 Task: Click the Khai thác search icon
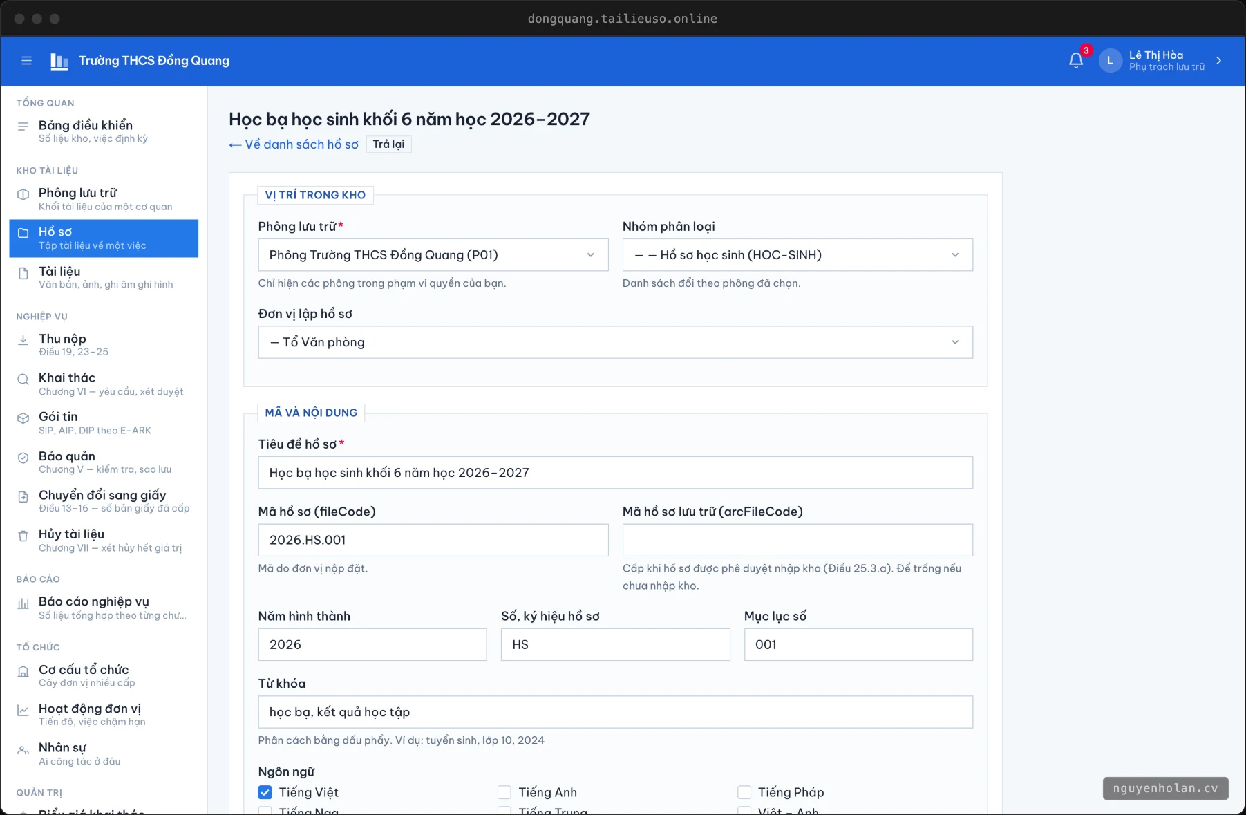click(x=23, y=379)
